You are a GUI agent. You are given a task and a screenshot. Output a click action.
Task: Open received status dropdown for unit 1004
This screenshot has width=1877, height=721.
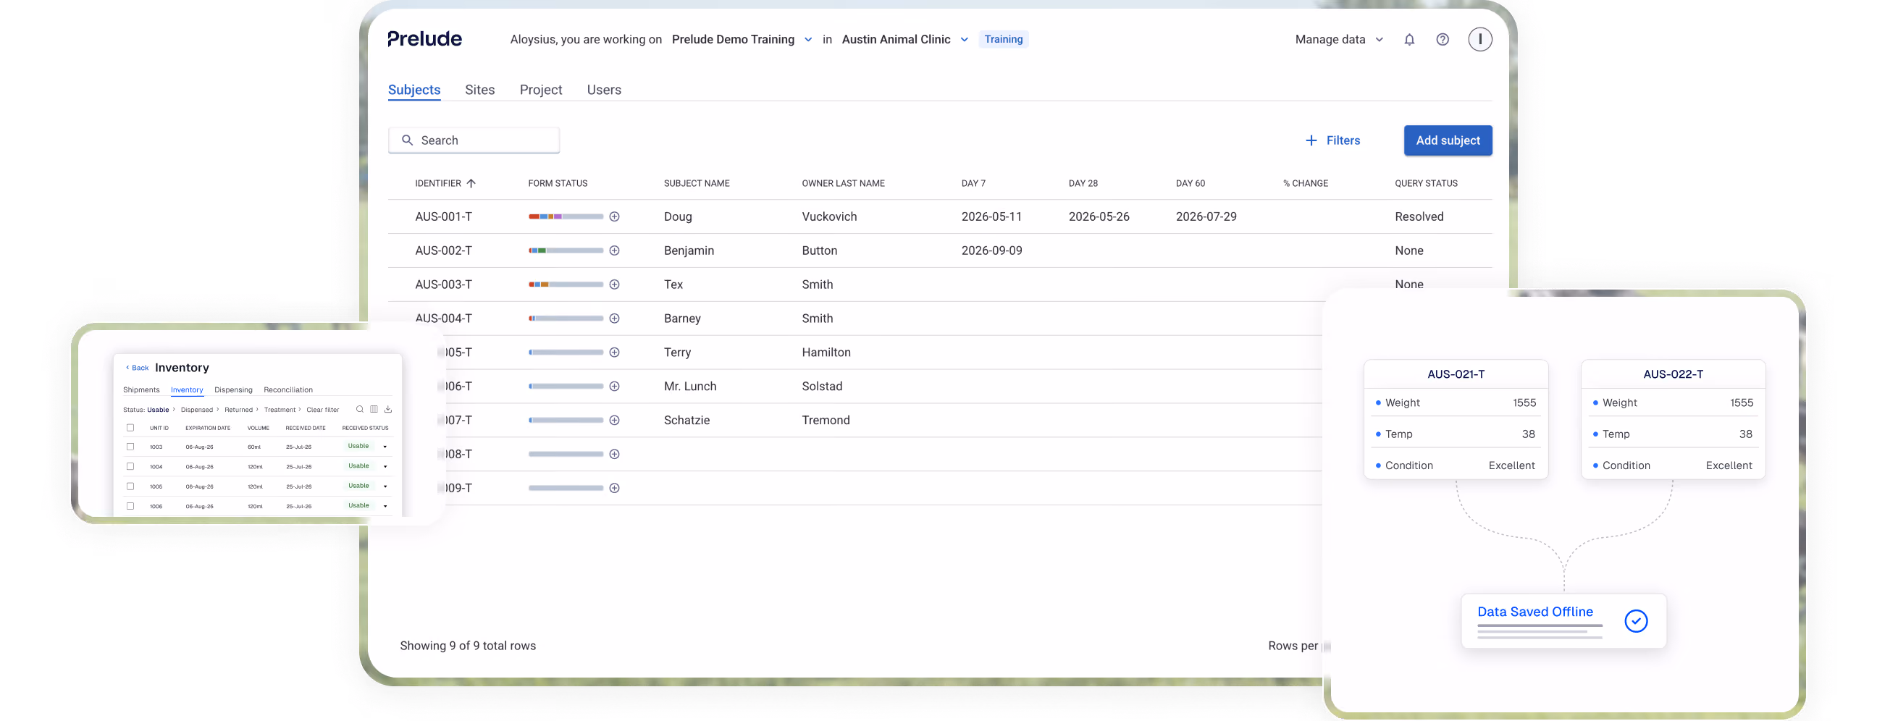click(385, 466)
